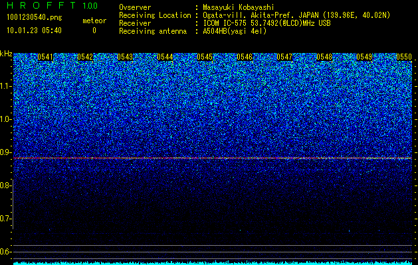This screenshot has height=265, width=418.
Task: Click the 0542 time marker
Action: [x=85, y=57]
